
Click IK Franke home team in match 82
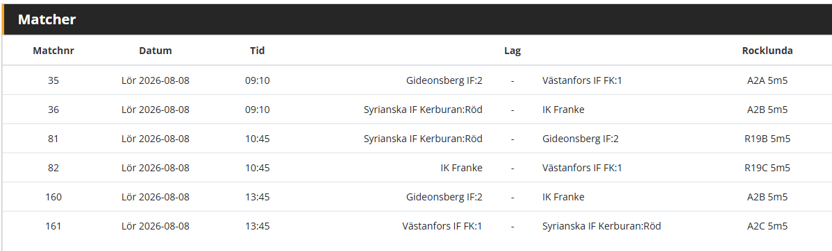click(x=462, y=168)
